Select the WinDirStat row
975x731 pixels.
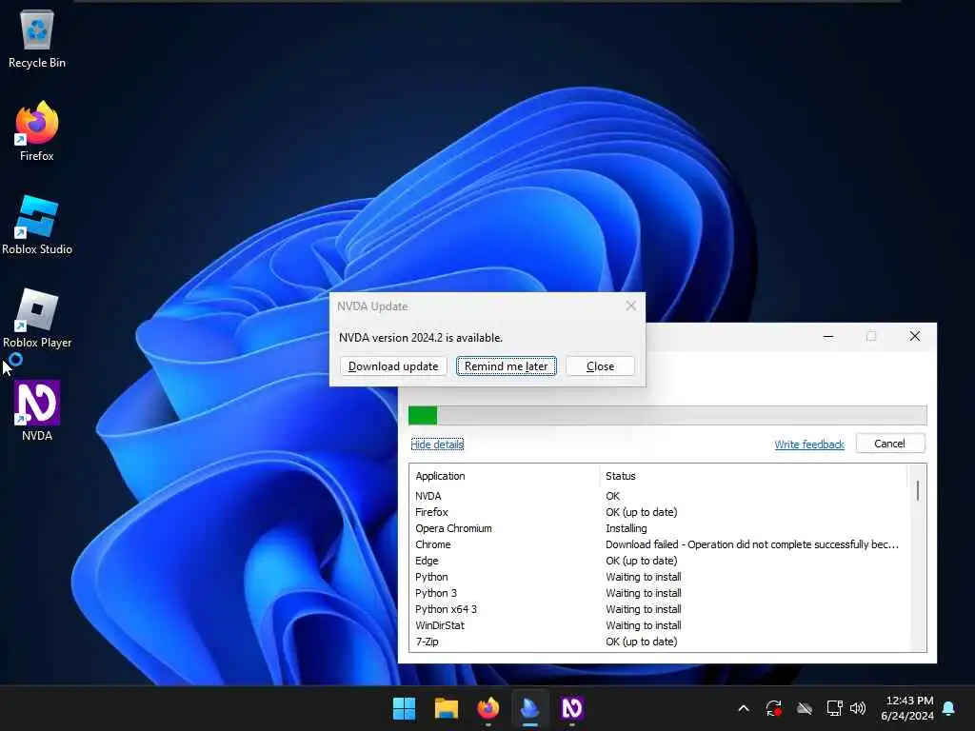659,625
